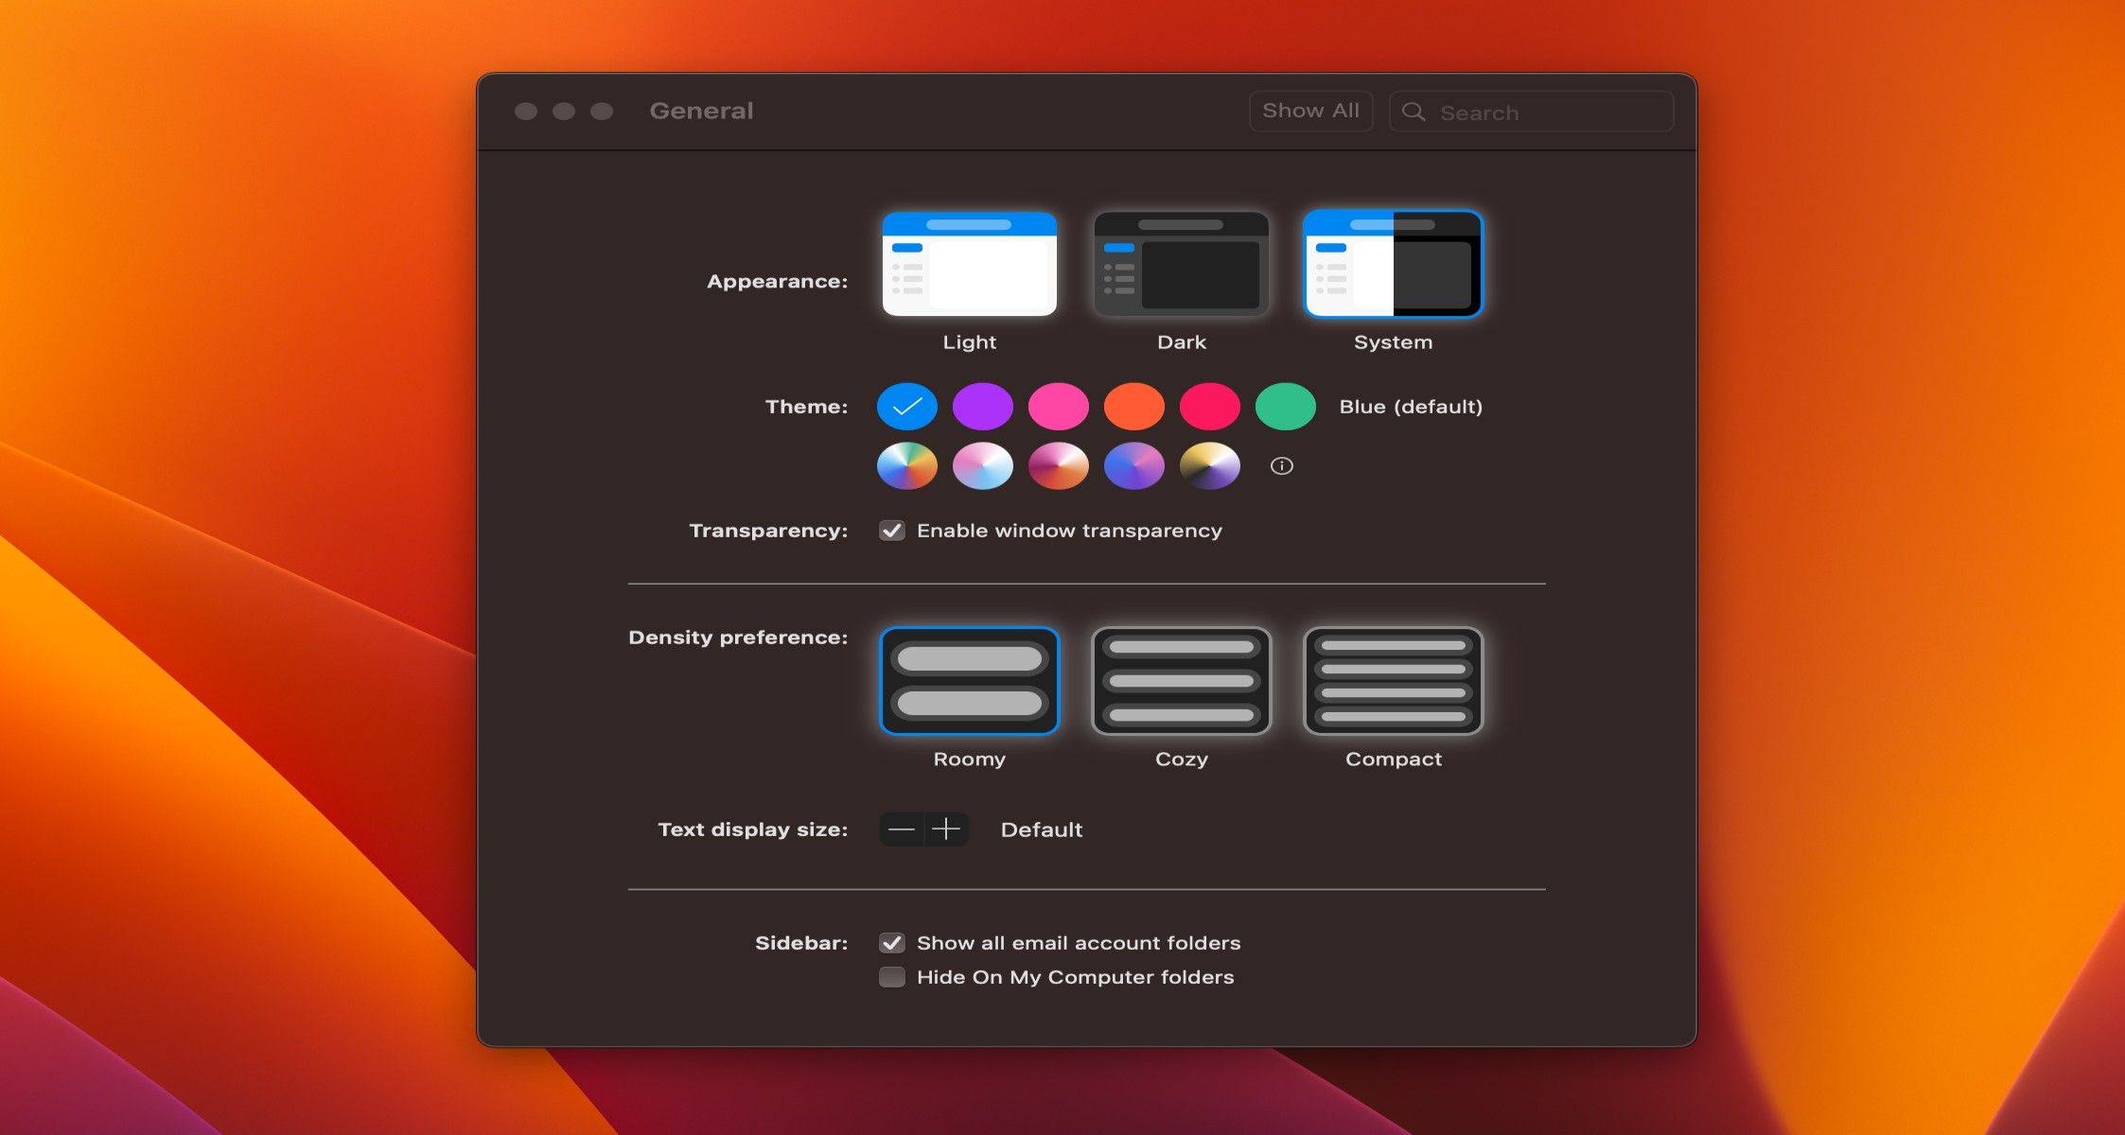Select the purple theme color
Screen dimensions: 2125x1135
pos(983,406)
